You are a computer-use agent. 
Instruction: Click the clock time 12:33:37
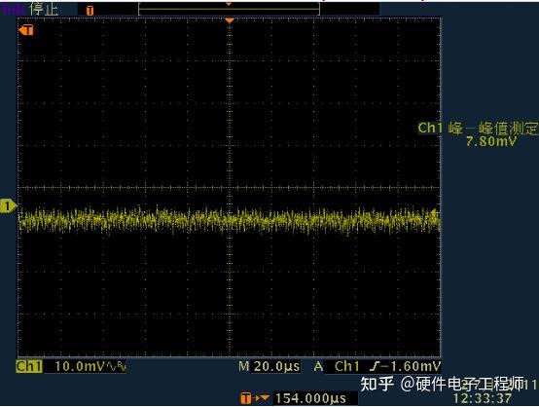(482, 398)
